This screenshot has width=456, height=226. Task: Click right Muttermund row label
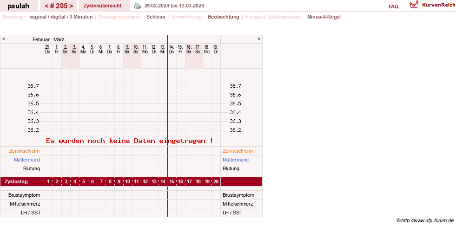pos(236,160)
